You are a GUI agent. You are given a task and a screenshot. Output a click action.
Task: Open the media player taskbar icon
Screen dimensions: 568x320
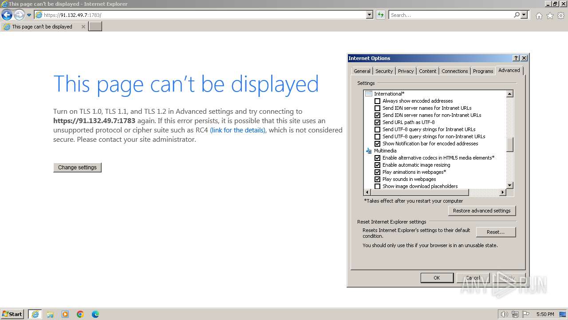pyautogui.click(x=65, y=314)
